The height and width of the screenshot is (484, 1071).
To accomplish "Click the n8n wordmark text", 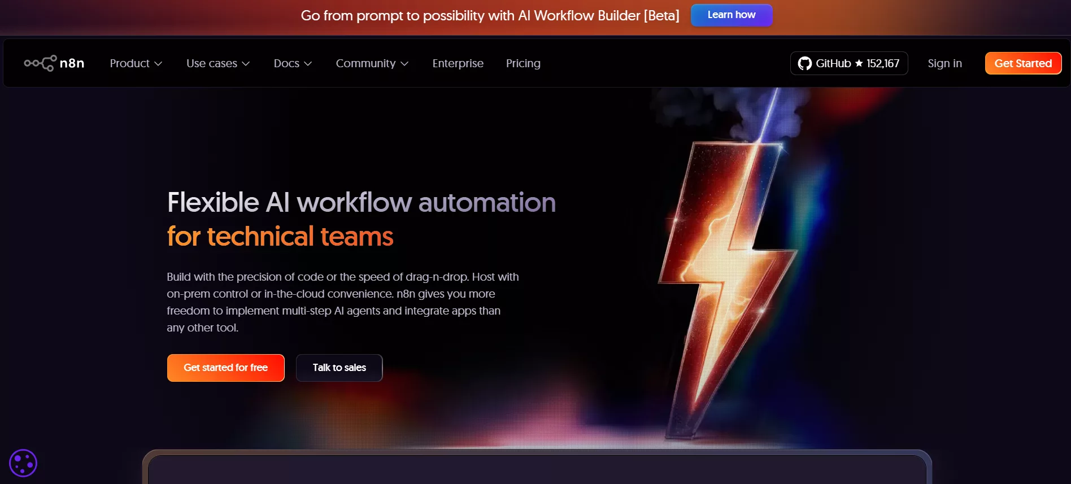I will click(x=72, y=63).
